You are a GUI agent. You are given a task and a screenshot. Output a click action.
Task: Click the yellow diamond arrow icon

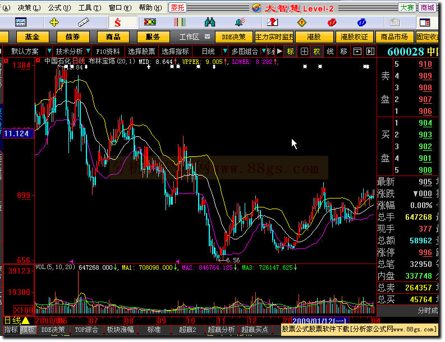coord(302,22)
